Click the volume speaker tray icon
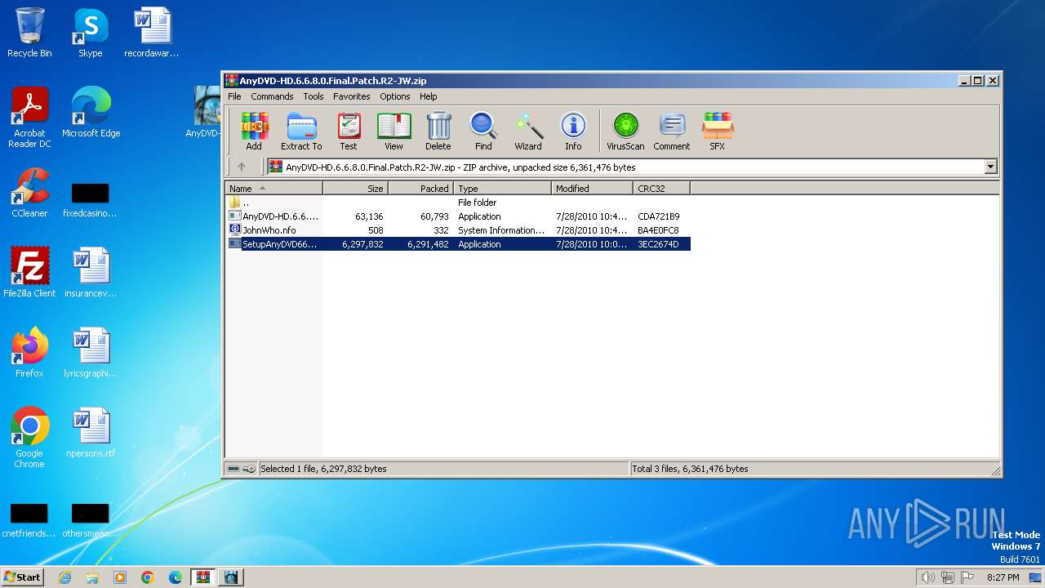This screenshot has height=588, width=1045. coord(927,577)
